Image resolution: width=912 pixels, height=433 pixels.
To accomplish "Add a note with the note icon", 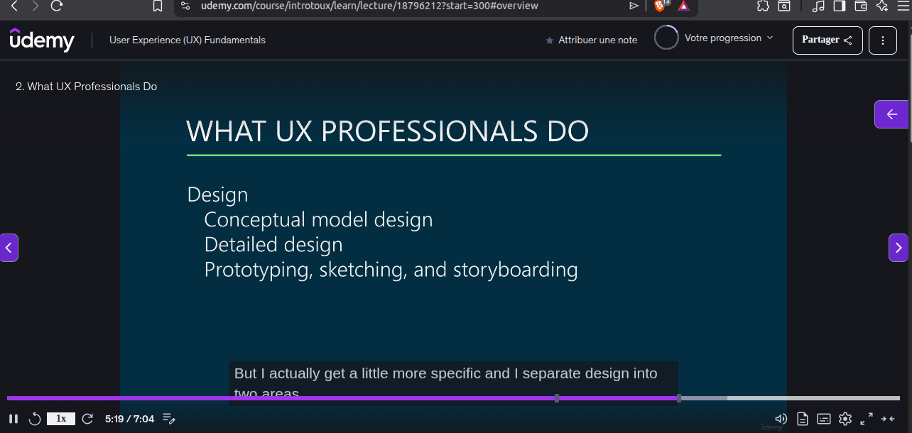I will pyautogui.click(x=169, y=419).
